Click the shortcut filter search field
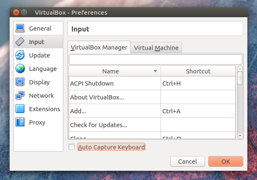The image size is (257, 180). tap(156, 59)
